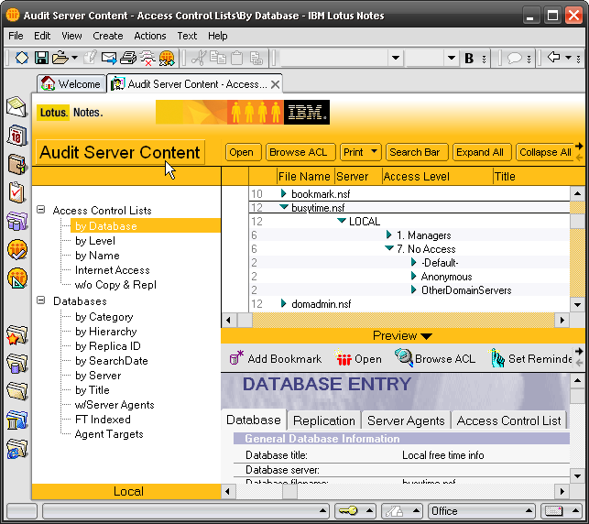Open Calendar bookmark icon in sidebar
This screenshot has height=524, width=589.
click(x=16, y=136)
